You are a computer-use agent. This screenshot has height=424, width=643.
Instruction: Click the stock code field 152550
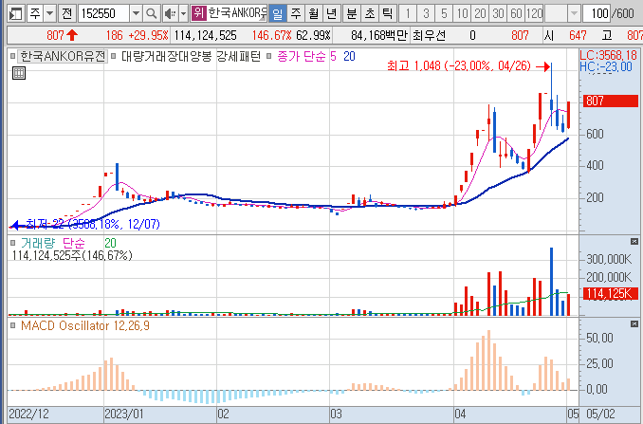pos(103,13)
